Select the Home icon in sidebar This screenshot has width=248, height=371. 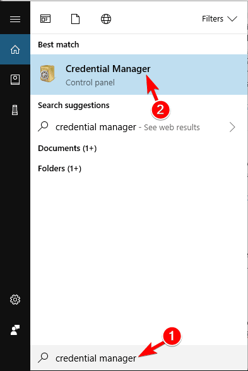click(x=15, y=49)
